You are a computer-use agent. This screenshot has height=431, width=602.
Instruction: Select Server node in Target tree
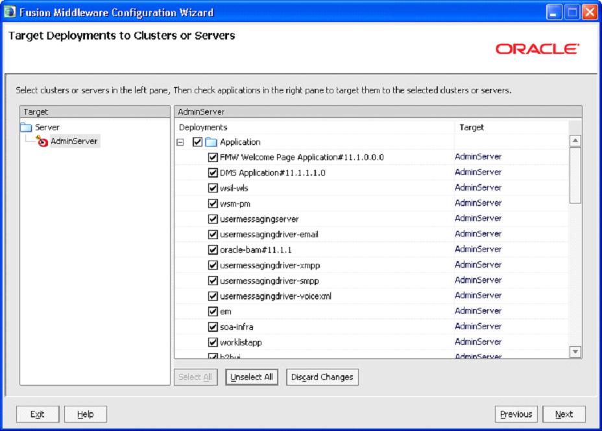point(47,127)
